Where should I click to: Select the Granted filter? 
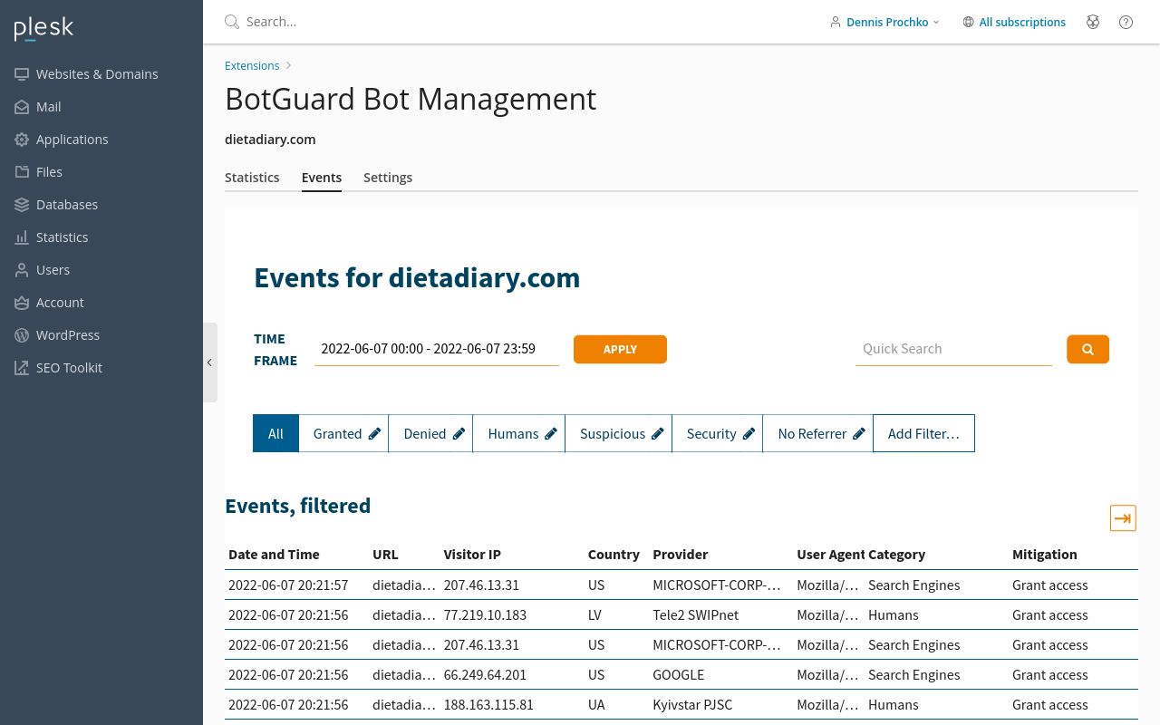click(x=337, y=434)
